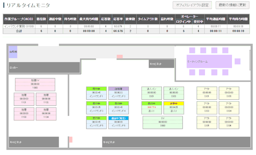Screen dimensions: 256x155
Task: Click the 合計 totals row label
Action: click(x=18, y=31)
